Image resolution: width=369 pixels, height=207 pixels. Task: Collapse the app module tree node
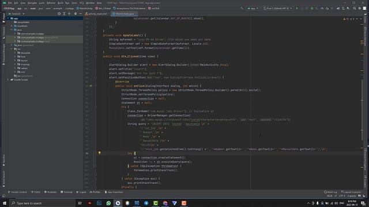(x=8, y=18)
